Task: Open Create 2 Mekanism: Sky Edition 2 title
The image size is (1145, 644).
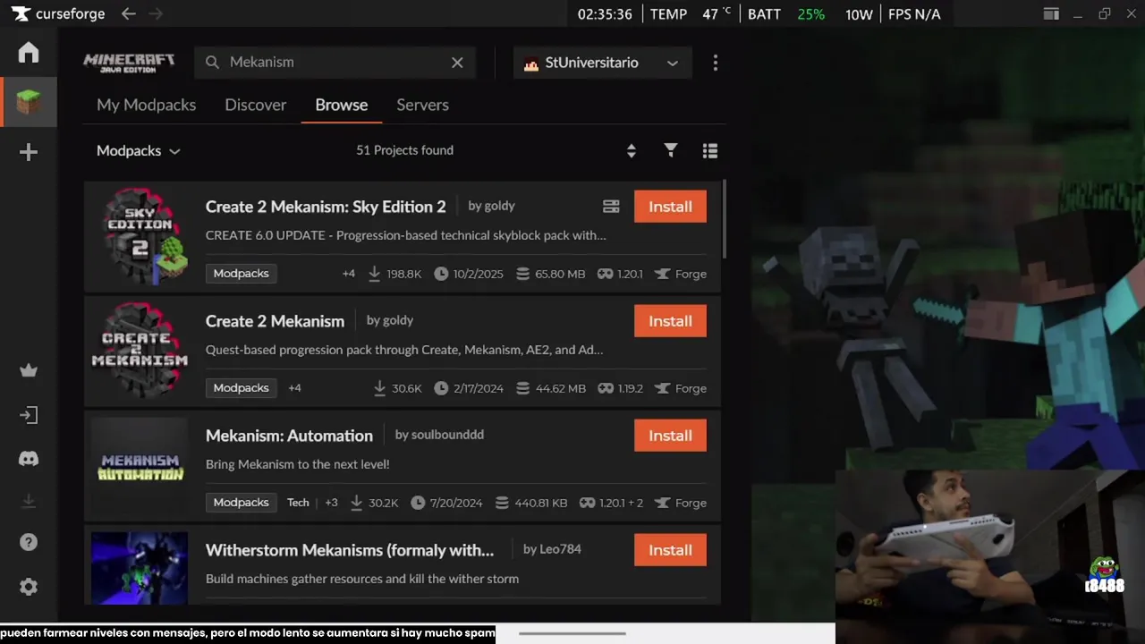Action: 326,207
